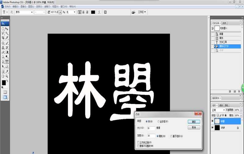Toggle text orientation in options bar
244x154 pixels.
pyautogui.click(x=12, y=12)
